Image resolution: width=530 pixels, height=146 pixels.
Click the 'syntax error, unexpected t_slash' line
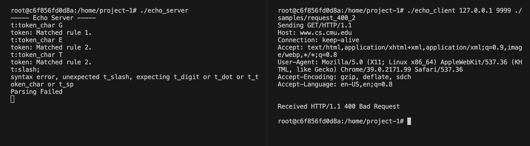point(135,77)
